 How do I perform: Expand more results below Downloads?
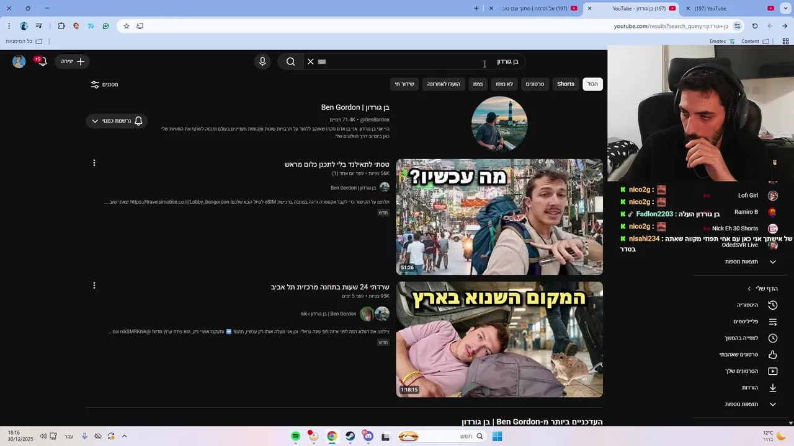(x=751, y=404)
